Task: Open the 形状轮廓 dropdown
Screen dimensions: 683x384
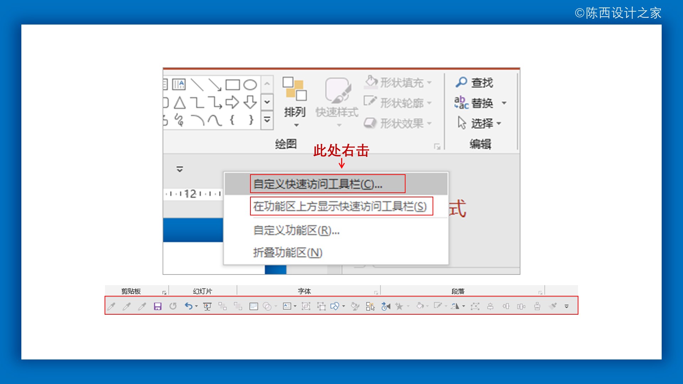Action: [398, 103]
